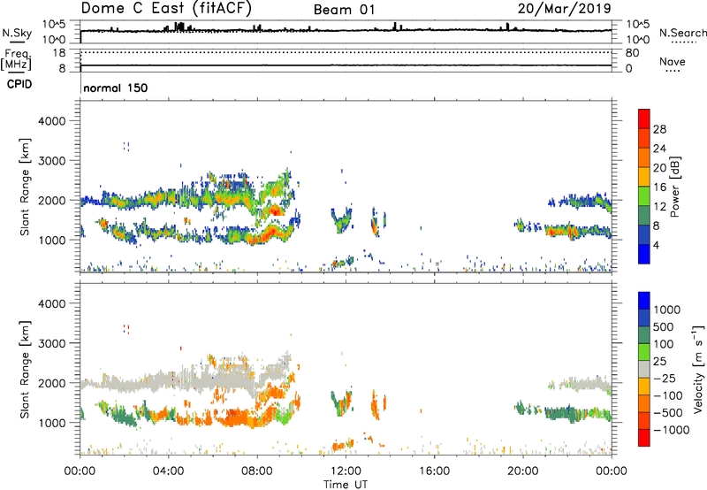Click the red top segment of the Power colorbar

pyautogui.click(x=644, y=119)
